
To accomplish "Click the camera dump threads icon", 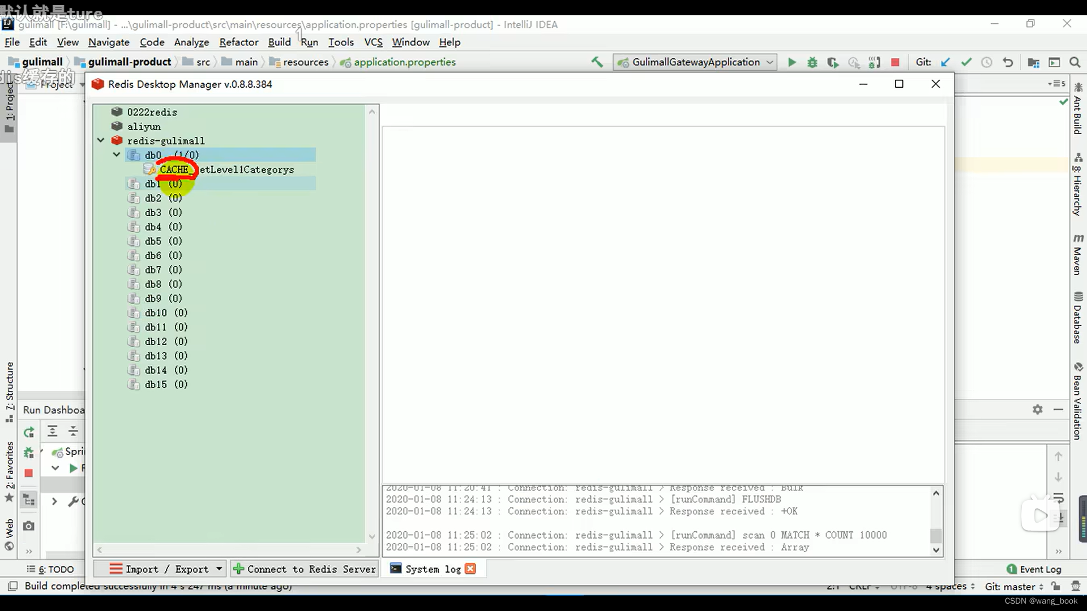I will click(29, 526).
